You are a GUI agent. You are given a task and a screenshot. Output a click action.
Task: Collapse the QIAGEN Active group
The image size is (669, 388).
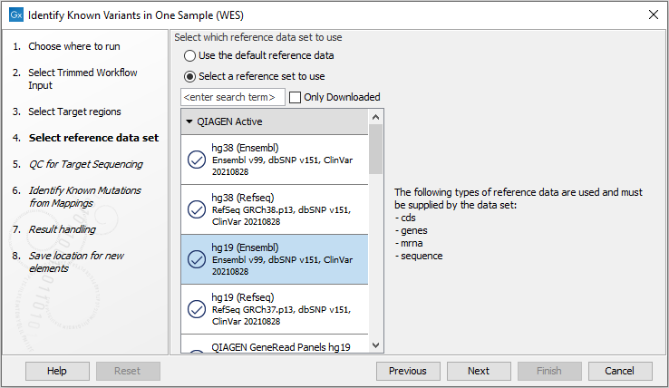tap(189, 121)
